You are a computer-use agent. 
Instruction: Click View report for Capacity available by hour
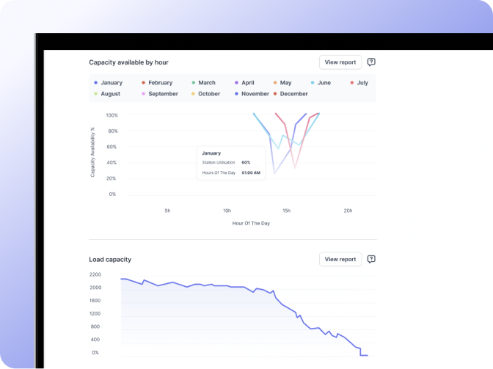340,62
